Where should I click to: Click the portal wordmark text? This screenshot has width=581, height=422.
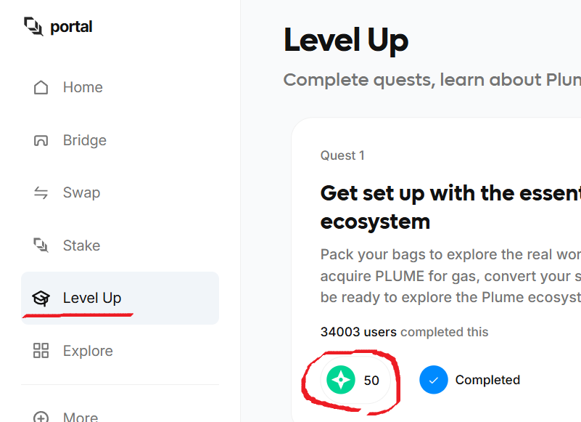click(x=71, y=27)
